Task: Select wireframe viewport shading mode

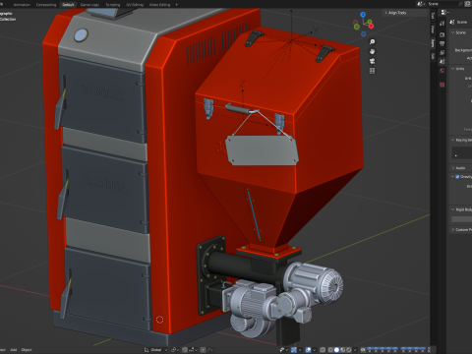Action: 330,350
